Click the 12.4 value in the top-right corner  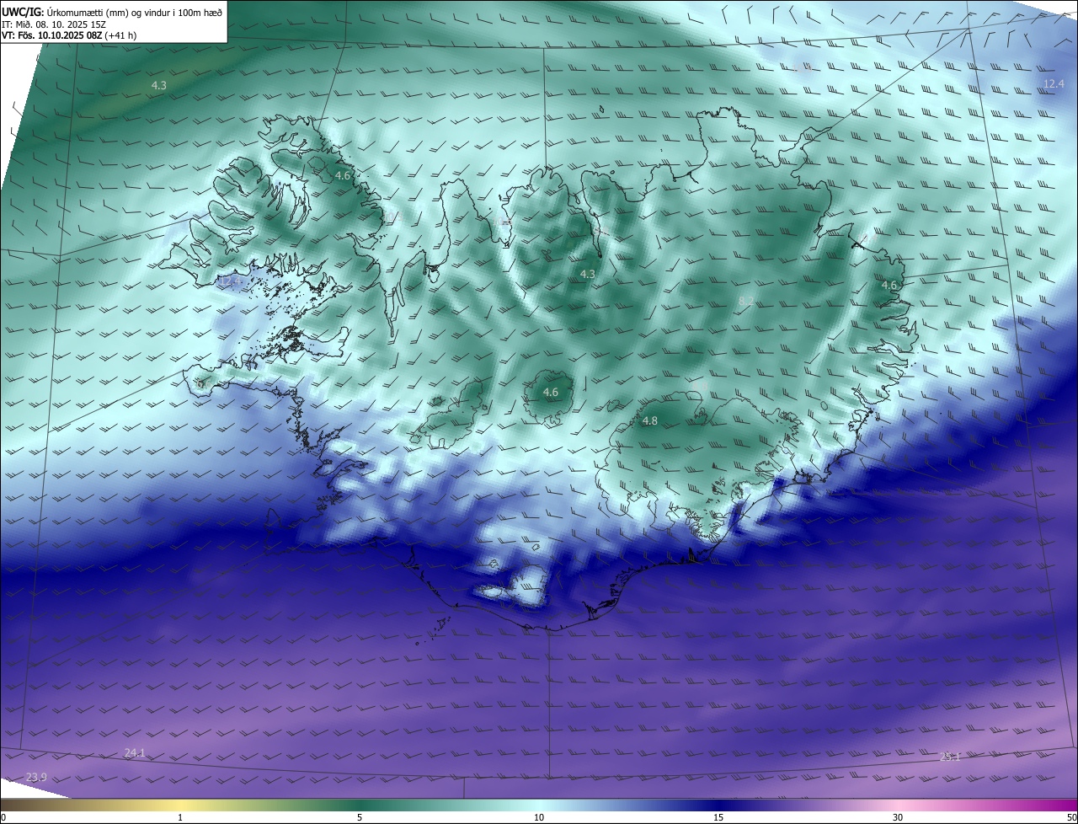tap(1054, 83)
